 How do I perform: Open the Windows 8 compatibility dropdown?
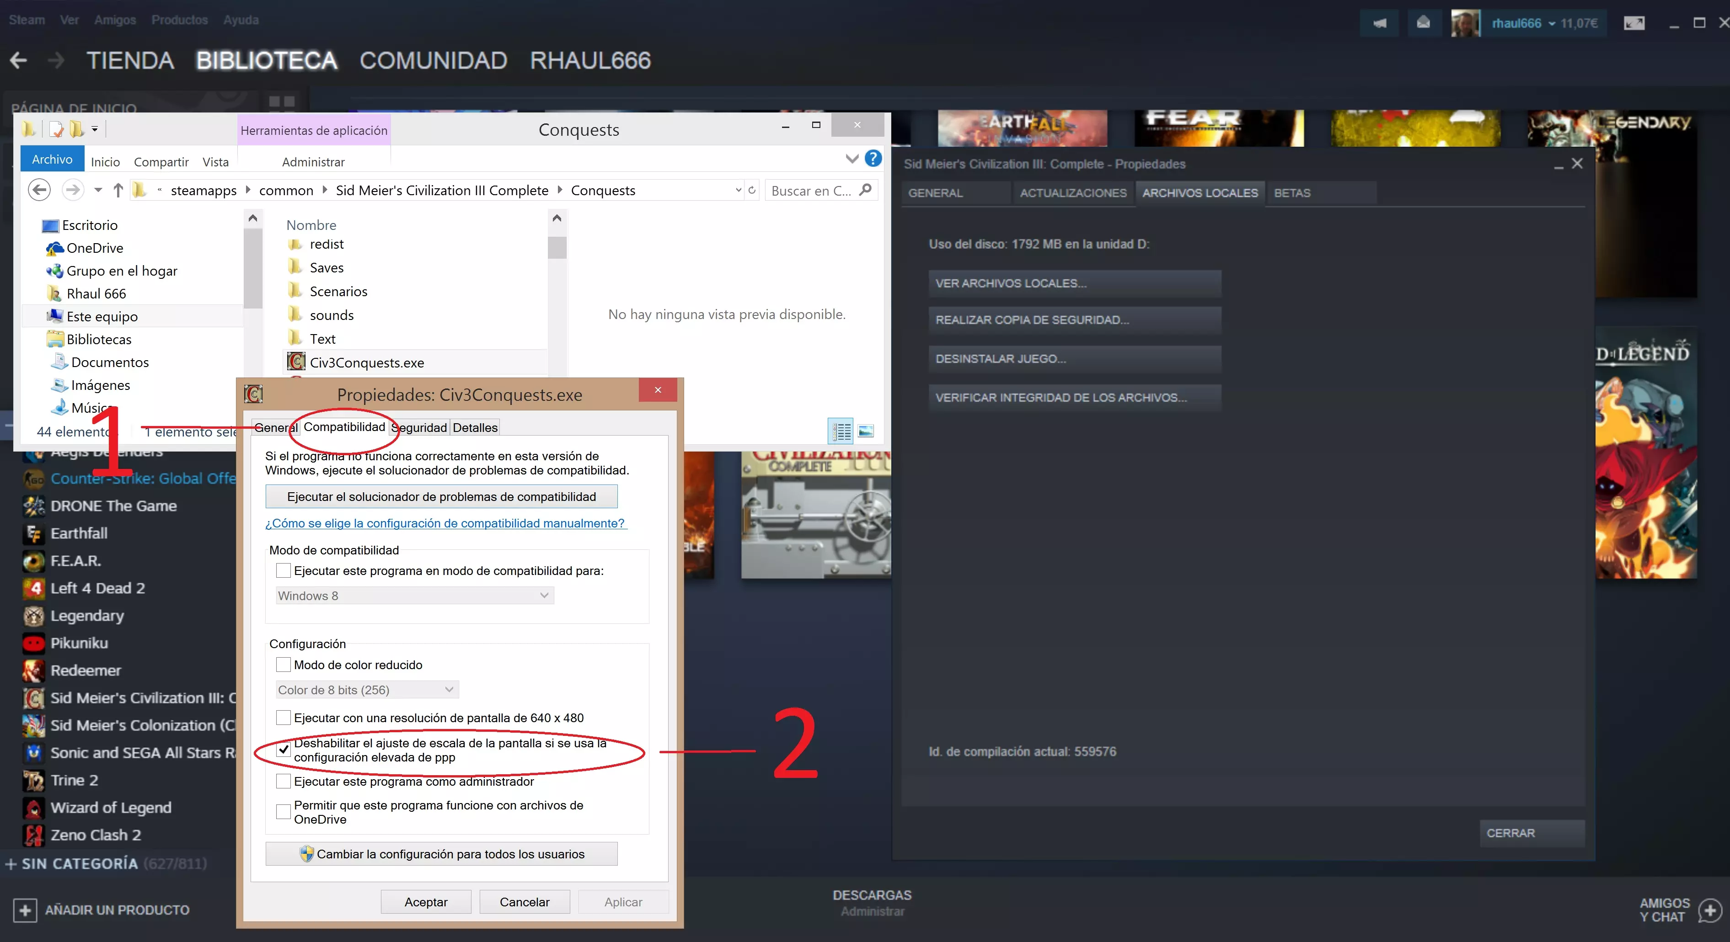414,596
